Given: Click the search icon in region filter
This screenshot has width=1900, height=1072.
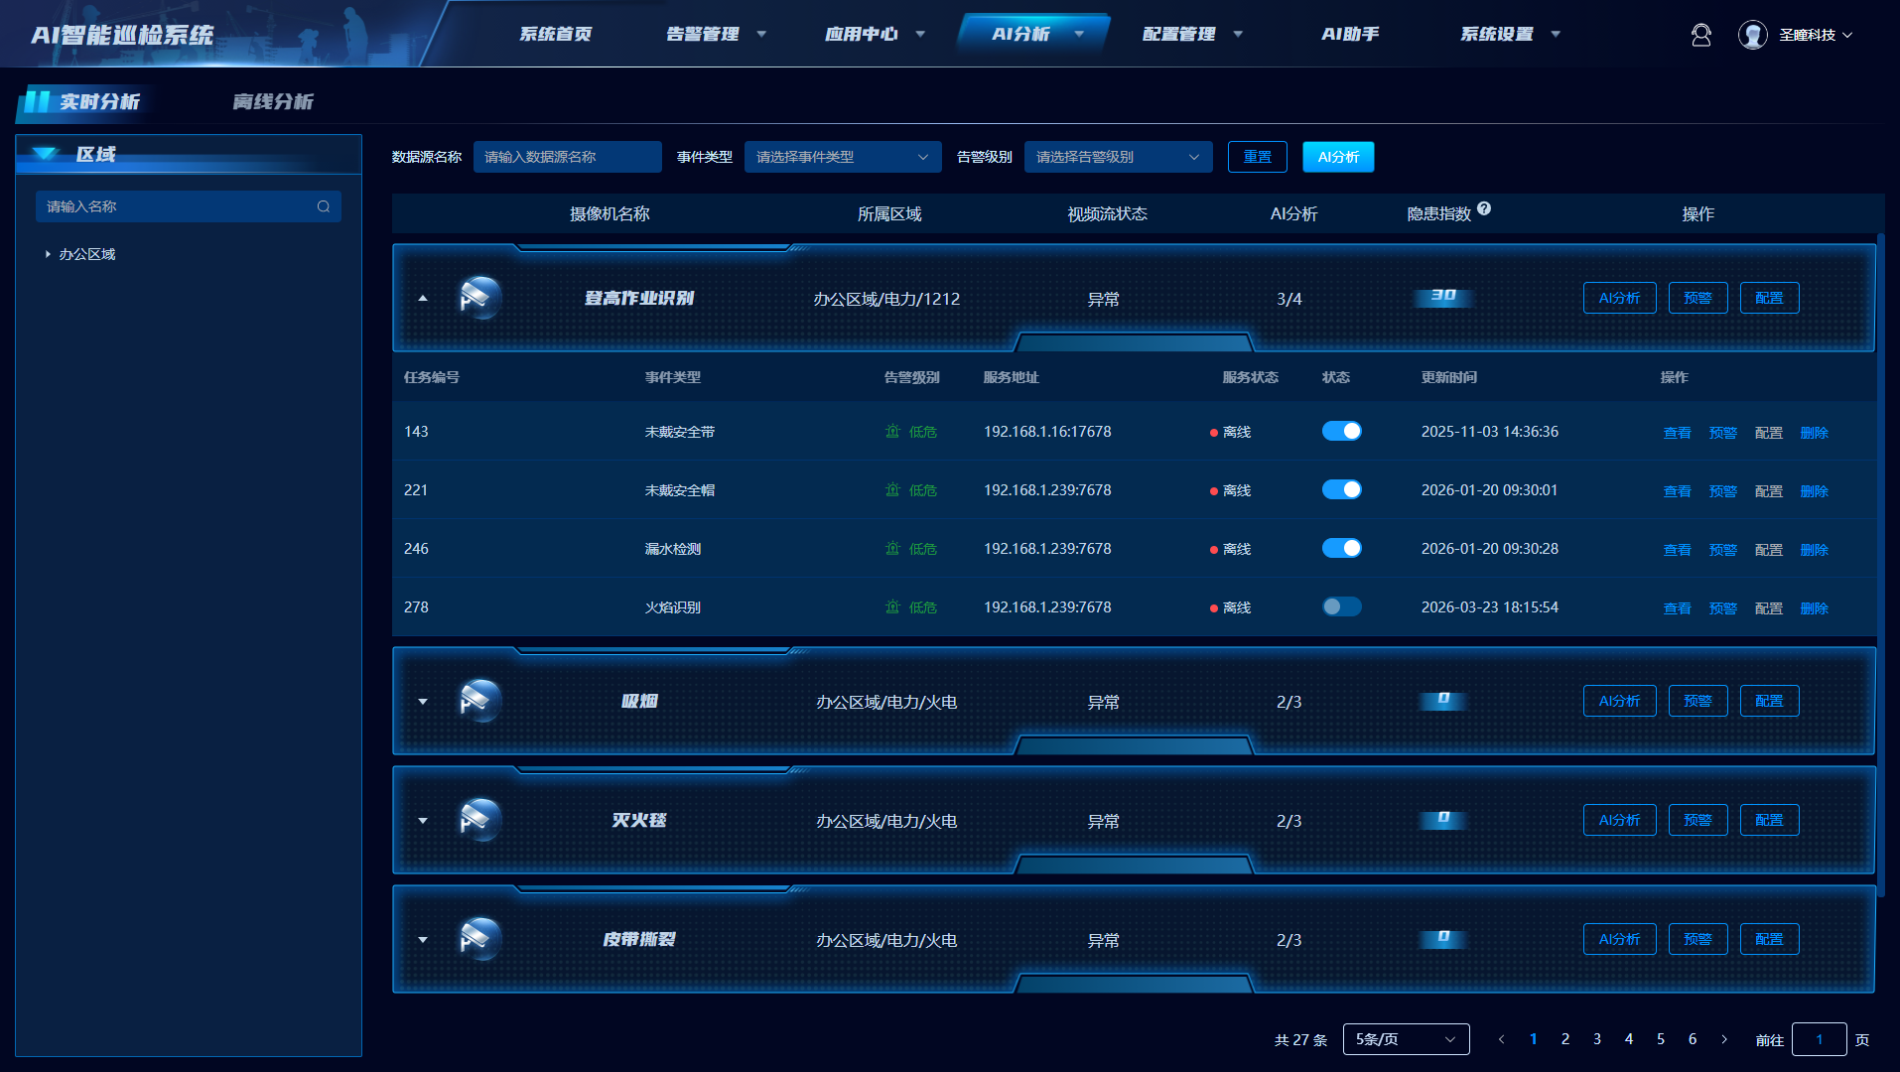Looking at the screenshot, I should 324,206.
